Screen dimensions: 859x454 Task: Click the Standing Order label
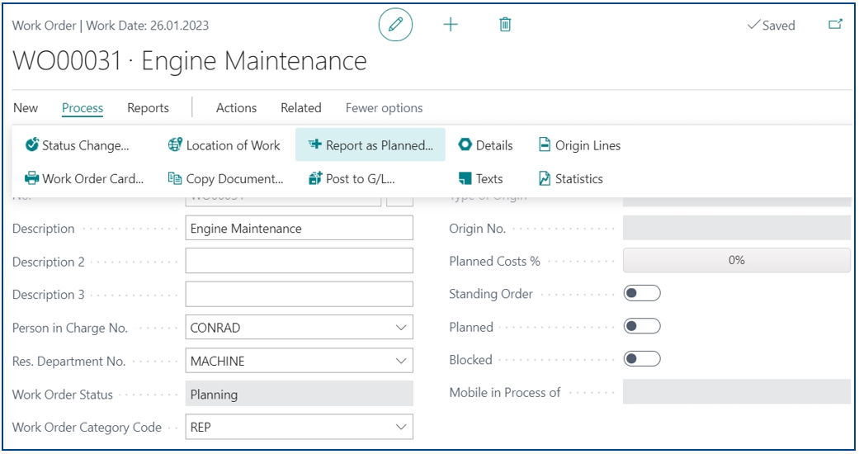pos(491,294)
